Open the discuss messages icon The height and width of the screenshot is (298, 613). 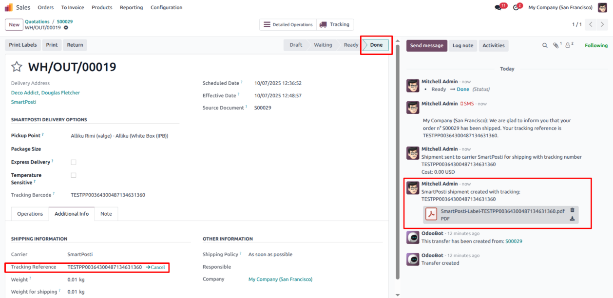[x=498, y=8]
